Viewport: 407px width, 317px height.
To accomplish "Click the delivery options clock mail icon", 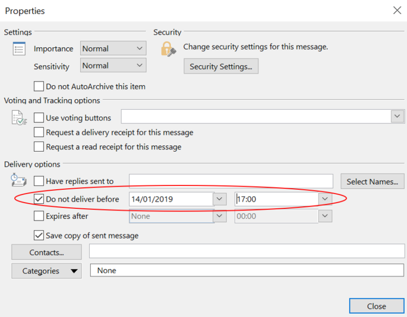I will [x=19, y=180].
